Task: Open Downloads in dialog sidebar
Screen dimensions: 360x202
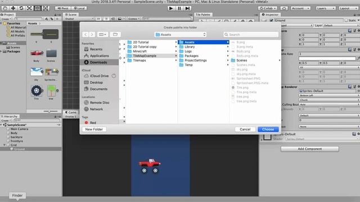Action: [99, 62]
